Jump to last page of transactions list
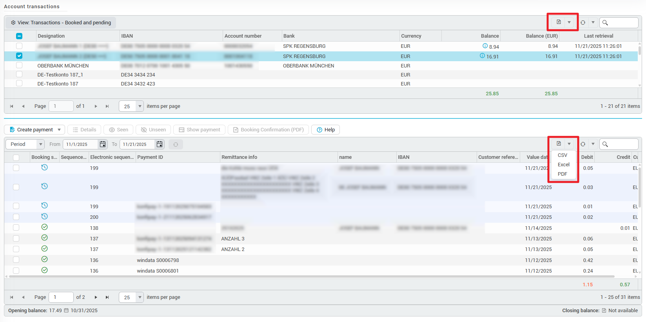The image size is (646, 322). click(x=107, y=297)
